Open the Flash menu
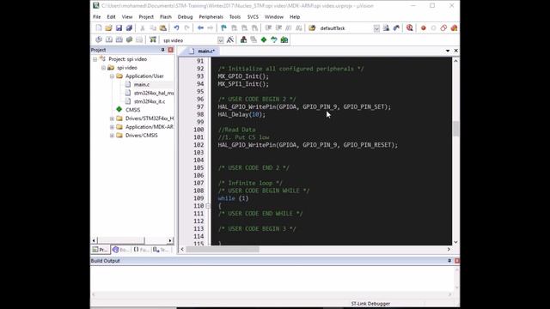Screen dimensions: 550x309 pos(166,17)
